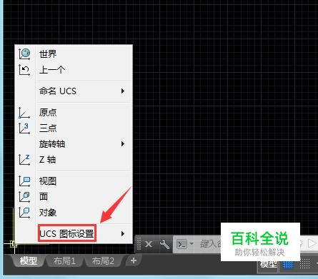Open the 旋转轴 submenu
This screenshot has width=318, height=279.
[x=74, y=144]
